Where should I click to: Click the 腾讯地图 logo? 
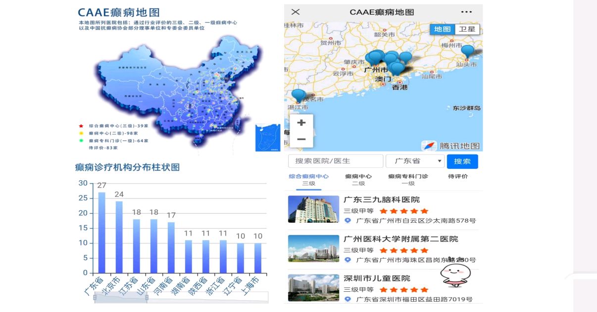pos(451,146)
